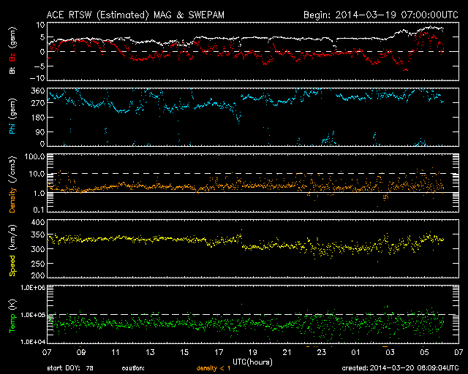This screenshot has height=374, width=468.
Task: Select the yellow Speed (km/s) axis label
Action: pos(12,252)
